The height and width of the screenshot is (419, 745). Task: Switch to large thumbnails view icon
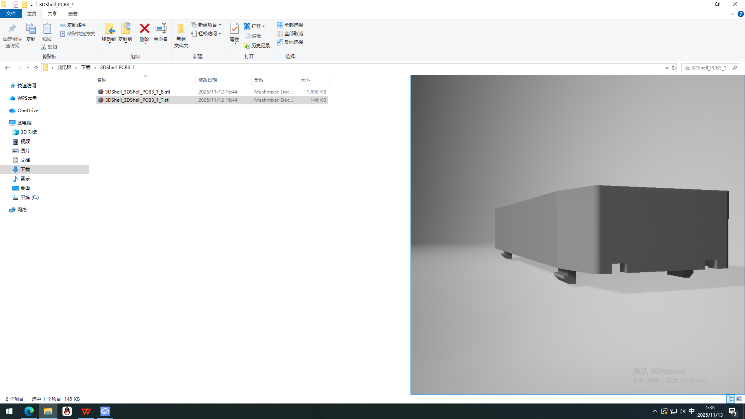pyautogui.click(x=739, y=399)
